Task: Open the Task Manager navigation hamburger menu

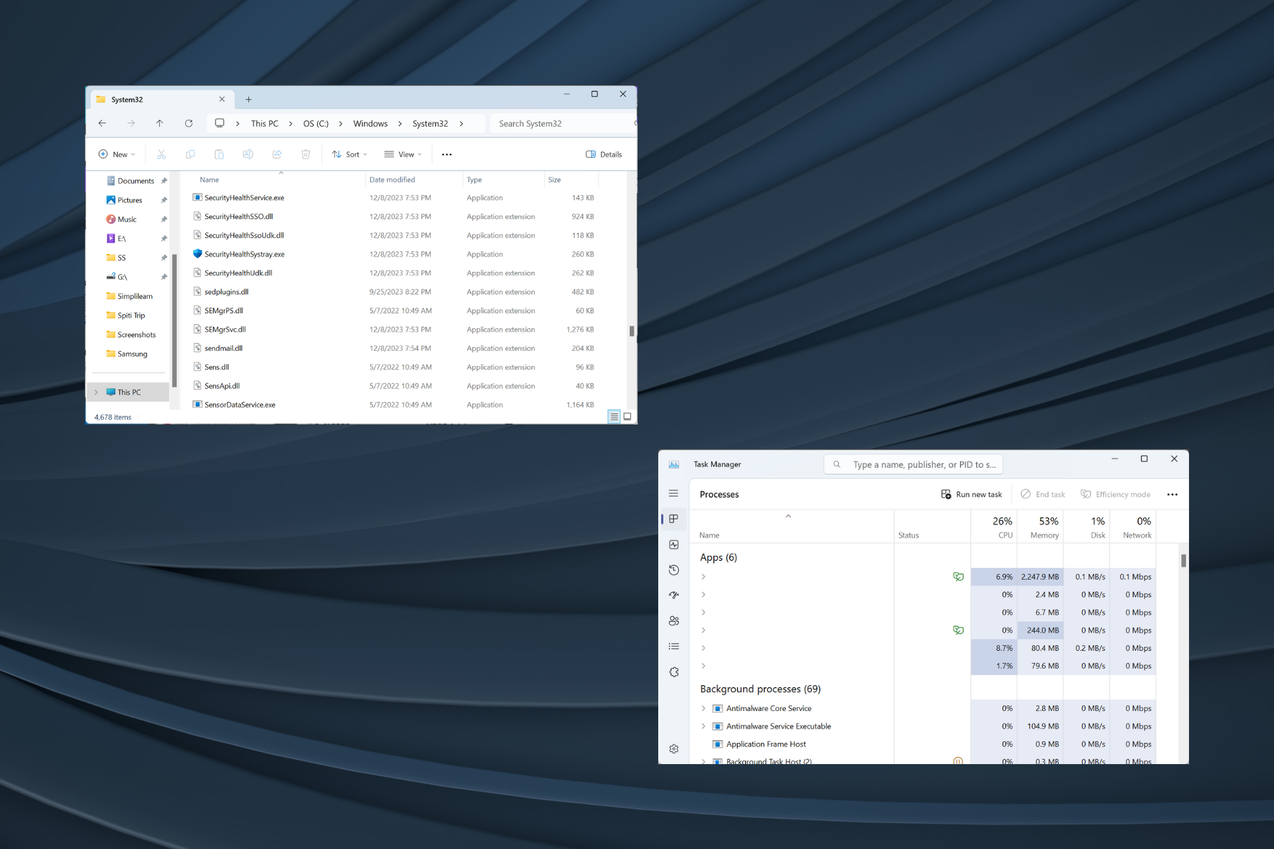Action: (x=673, y=493)
